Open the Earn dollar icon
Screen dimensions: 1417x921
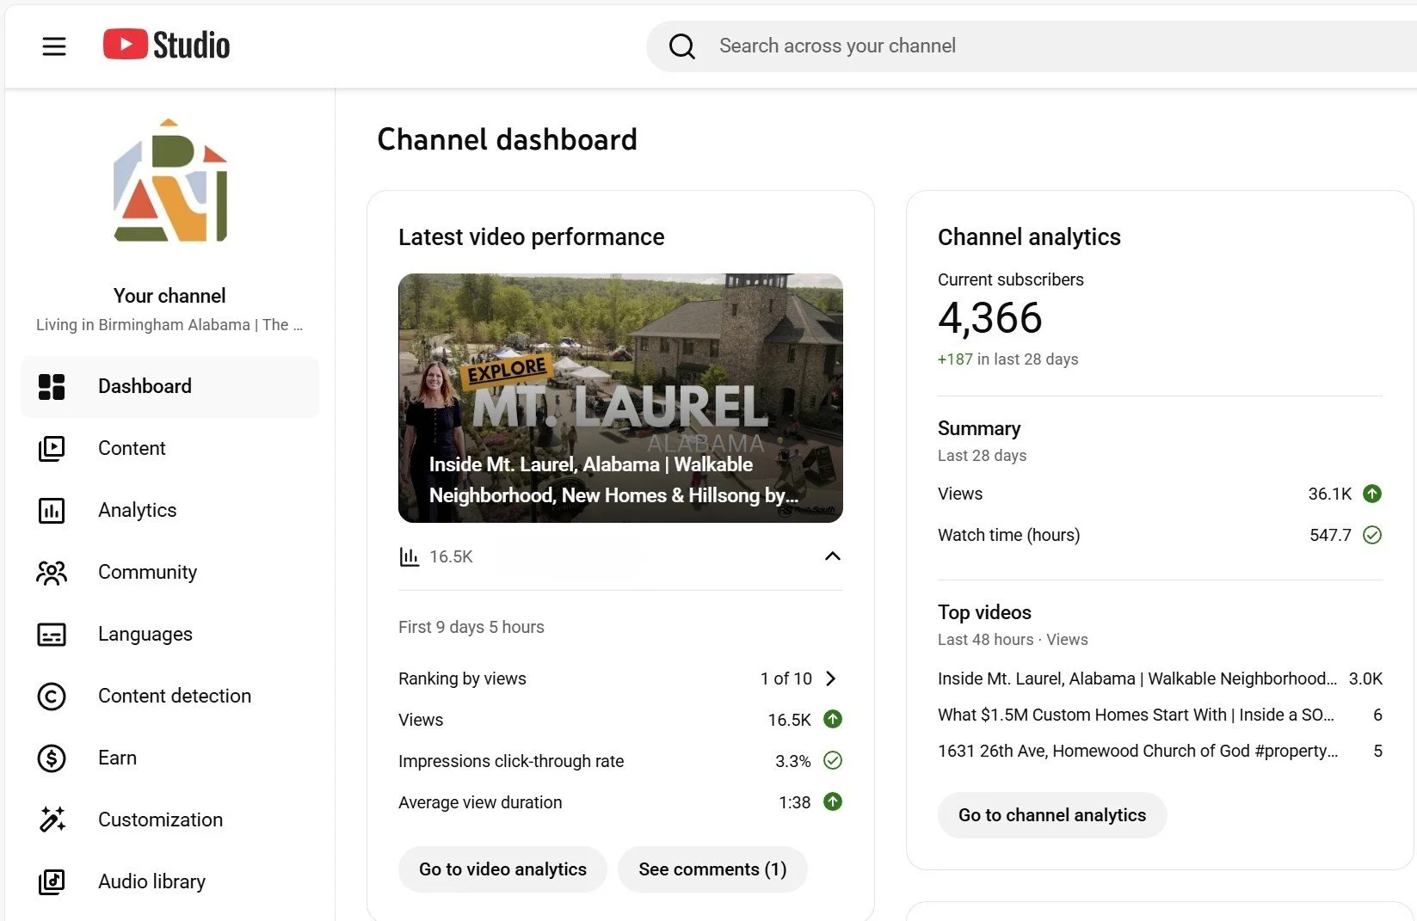(52, 758)
